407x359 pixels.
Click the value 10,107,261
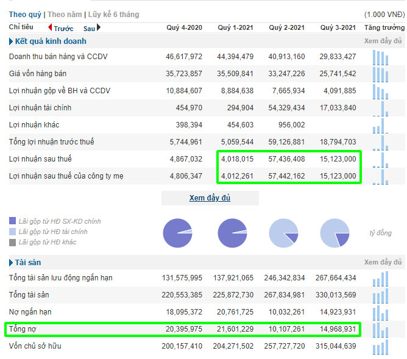(x=286, y=329)
